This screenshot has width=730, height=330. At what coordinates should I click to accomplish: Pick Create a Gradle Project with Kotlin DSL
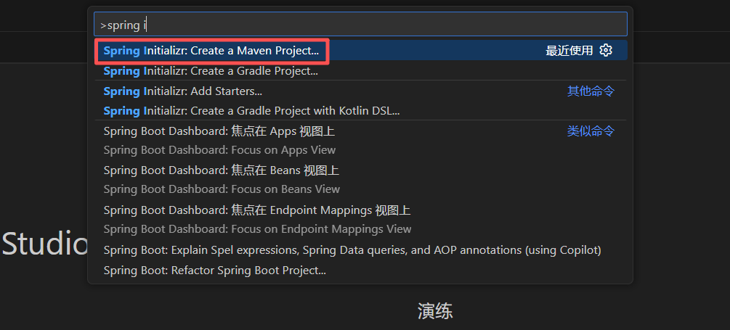tap(251, 111)
